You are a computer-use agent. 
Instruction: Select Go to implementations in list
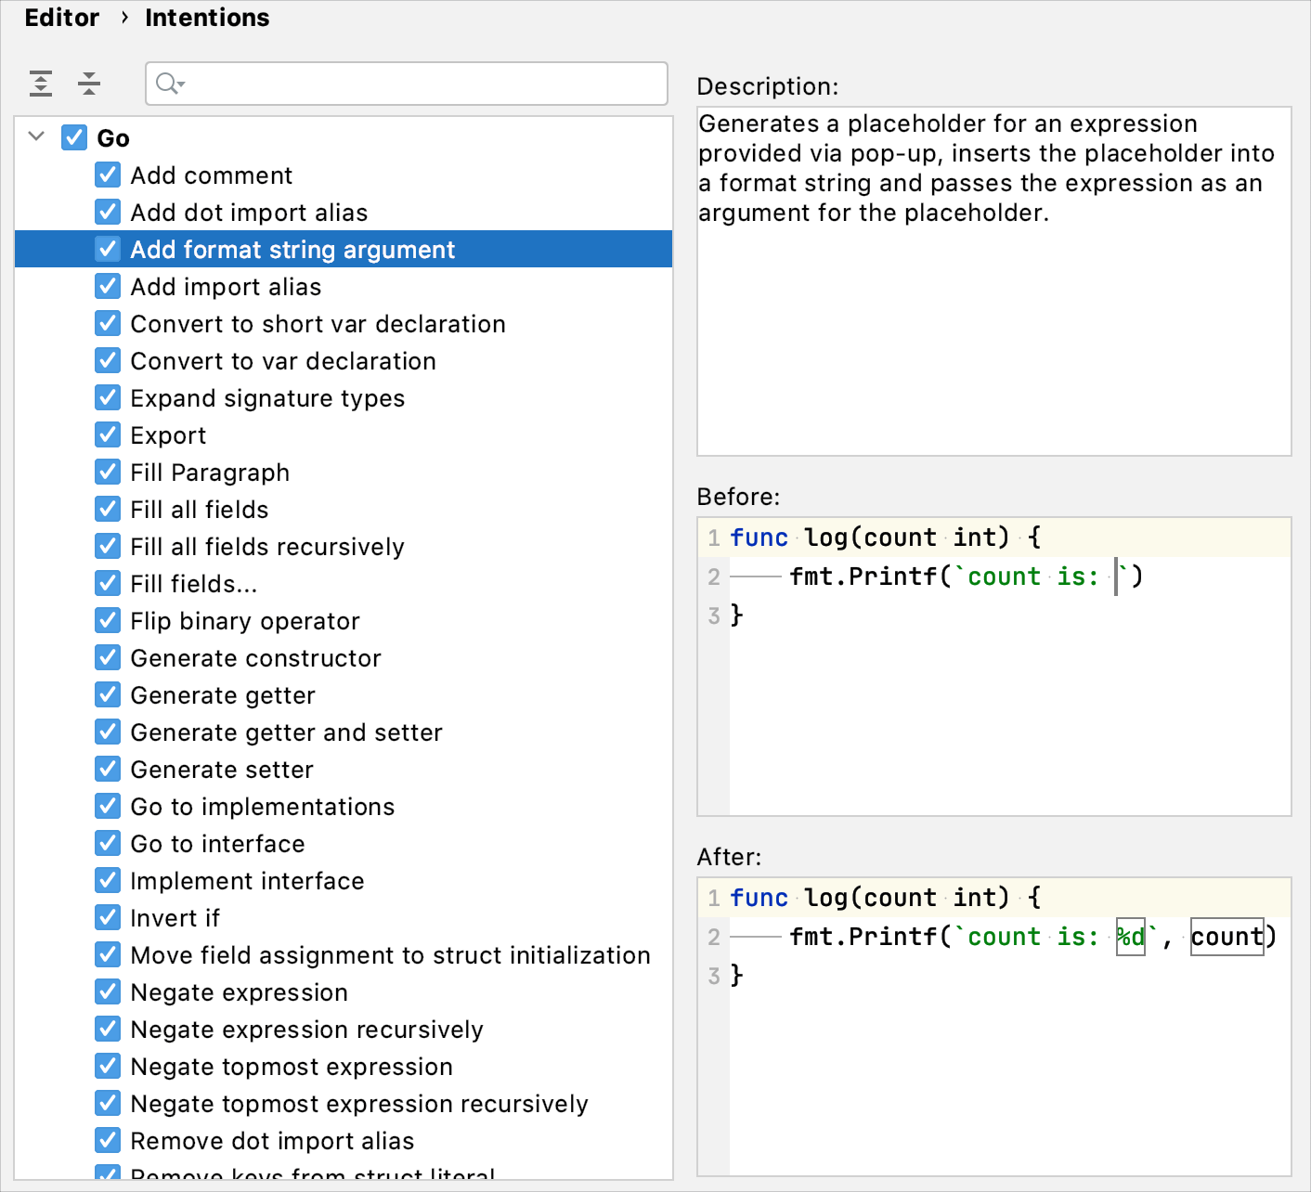point(262,807)
